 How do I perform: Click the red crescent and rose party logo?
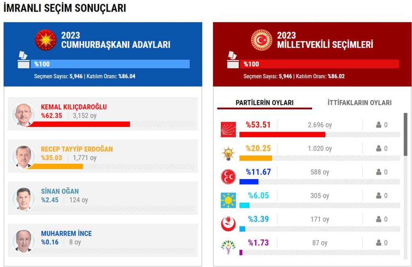(x=228, y=224)
